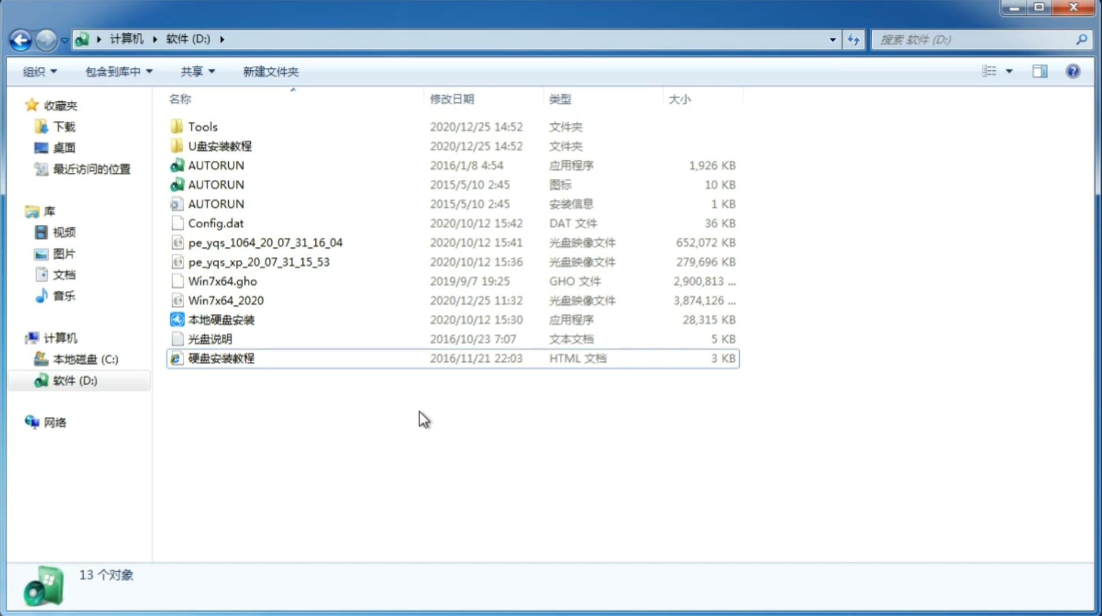Open 本地硬盘安装 application
This screenshot has width=1102, height=616.
click(222, 319)
